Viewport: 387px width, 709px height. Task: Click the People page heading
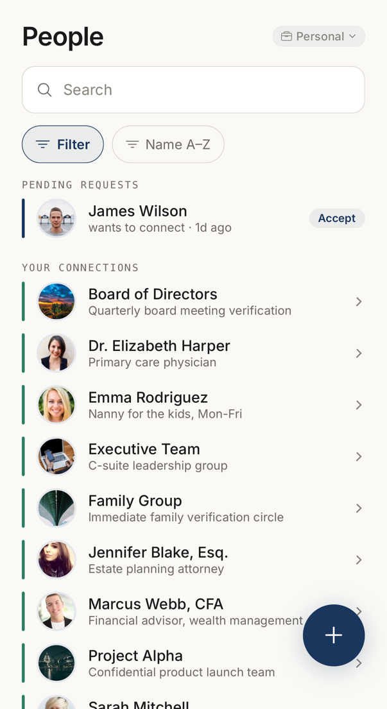click(63, 37)
